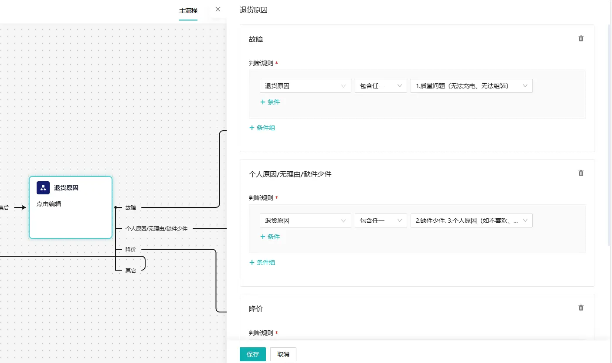This screenshot has height=363, width=612.
Task: Click the 取消 button
Action: tap(283, 354)
